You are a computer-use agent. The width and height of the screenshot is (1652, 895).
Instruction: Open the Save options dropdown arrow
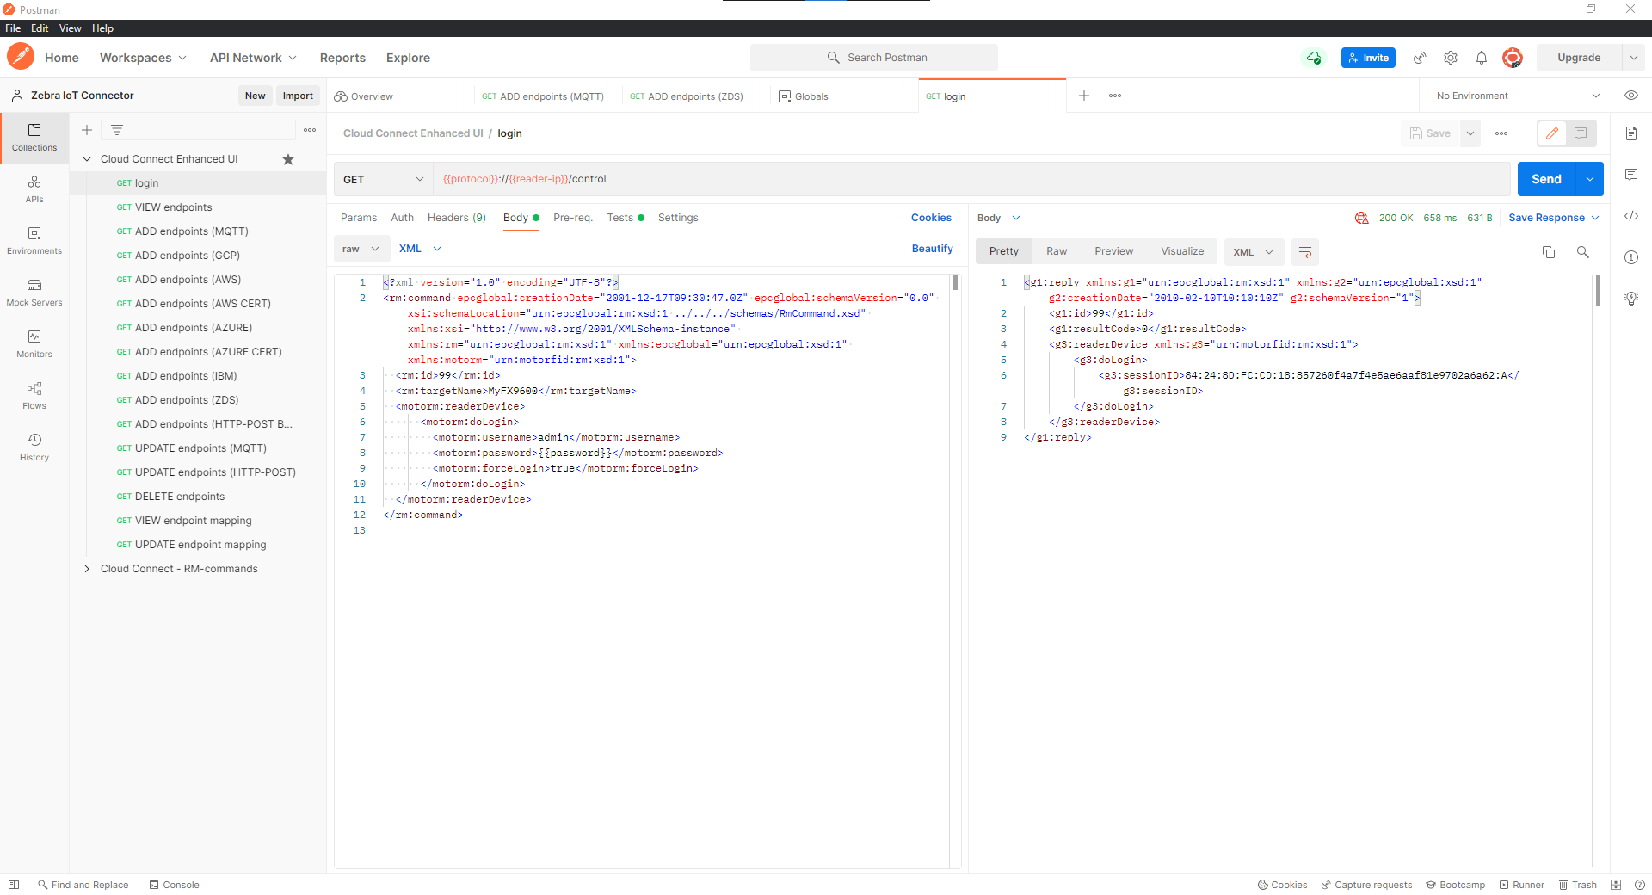tap(1470, 133)
